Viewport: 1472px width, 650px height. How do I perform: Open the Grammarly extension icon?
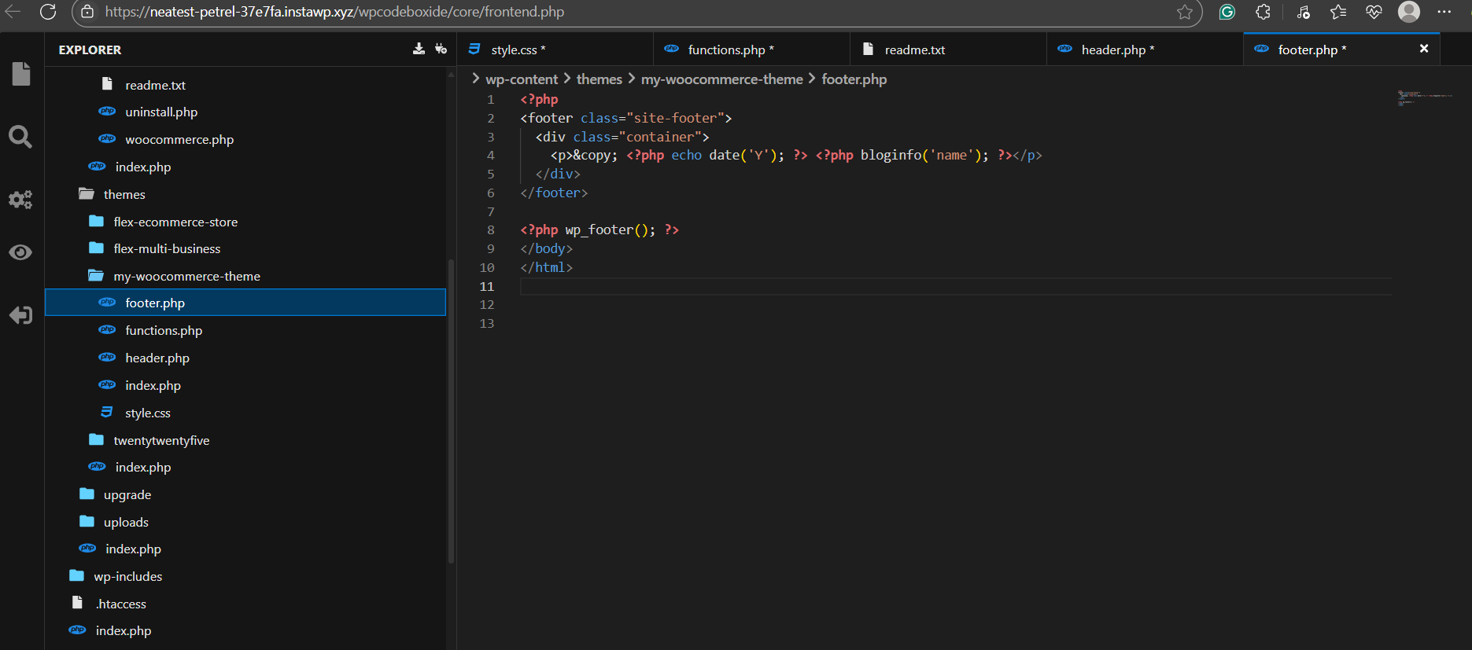coord(1227,12)
